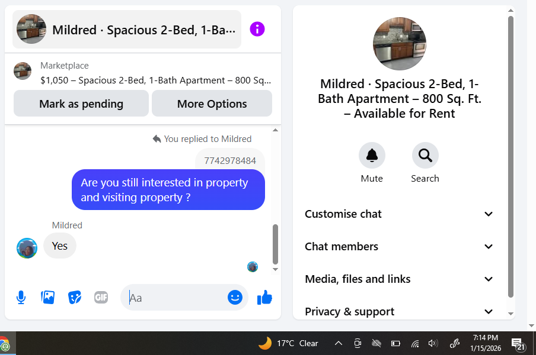The width and height of the screenshot is (536, 355).
Task: Expand the Customise chat section
Action: tap(399, 214)
